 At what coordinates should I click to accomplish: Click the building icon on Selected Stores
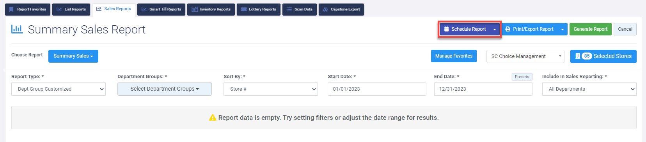[x=578, y=56]
